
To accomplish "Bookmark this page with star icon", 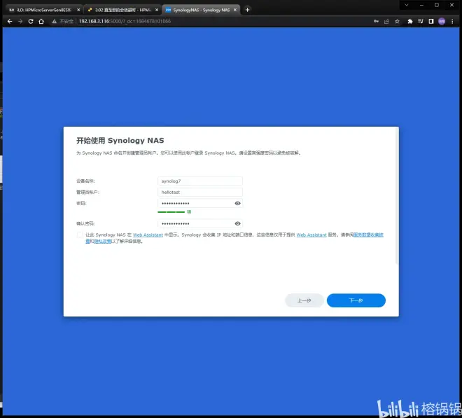I will click(397, 21).
